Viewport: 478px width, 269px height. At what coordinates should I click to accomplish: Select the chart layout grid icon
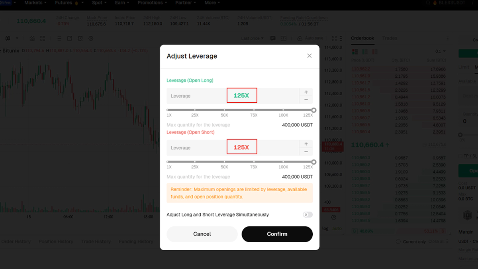42,38
